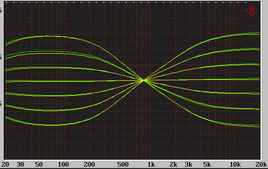Click the 50 frequency axis label

coord(39,164)
